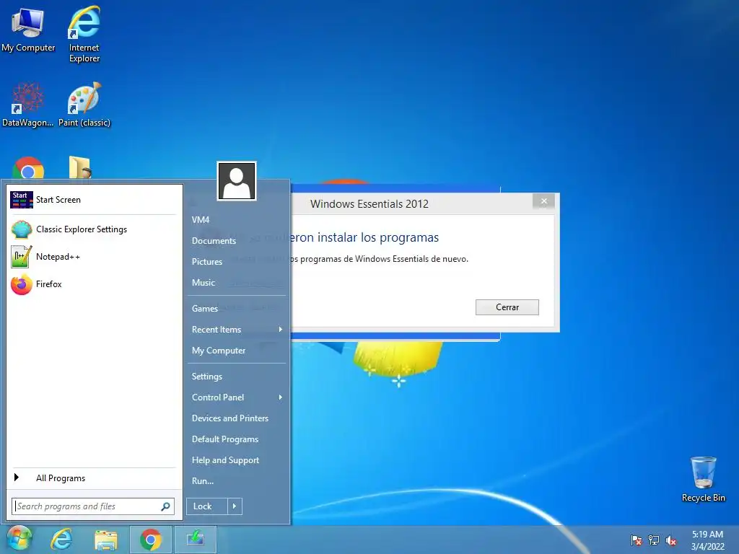
Task: Open Default Programs
Action: 225,439
